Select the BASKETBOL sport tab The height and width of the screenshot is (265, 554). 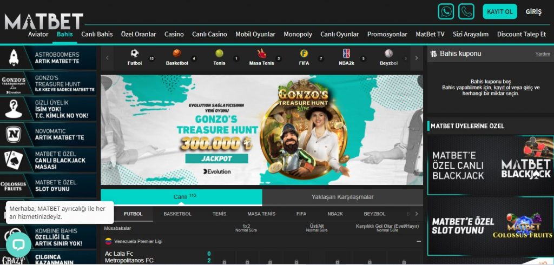pos(177,214)
